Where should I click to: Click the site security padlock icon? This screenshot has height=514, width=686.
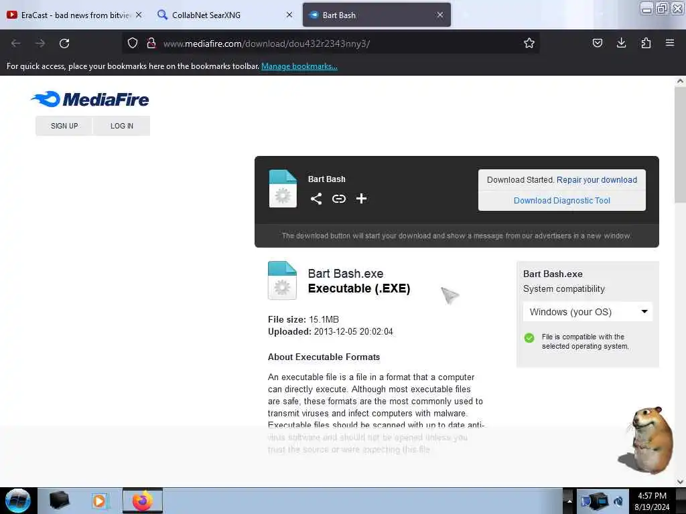(151, 43)
